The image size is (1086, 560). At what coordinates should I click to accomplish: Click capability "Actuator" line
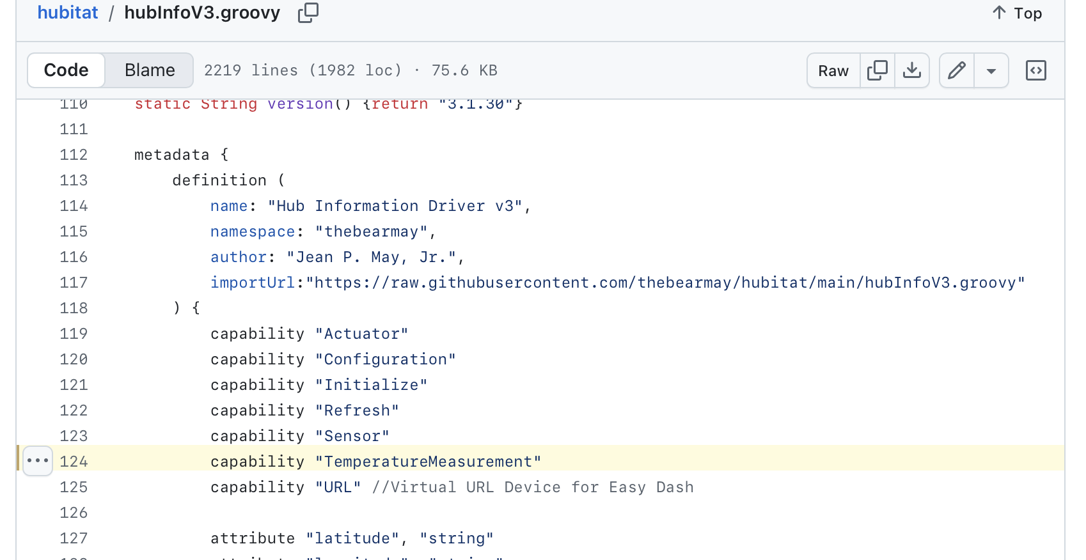click(x=310, y=334)
